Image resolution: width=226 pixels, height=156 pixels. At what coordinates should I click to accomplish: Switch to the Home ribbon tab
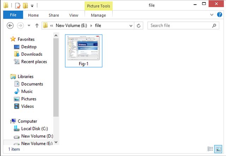(33, 15)
